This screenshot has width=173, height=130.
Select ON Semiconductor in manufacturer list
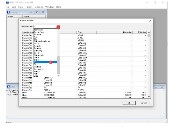coord(45,41)
